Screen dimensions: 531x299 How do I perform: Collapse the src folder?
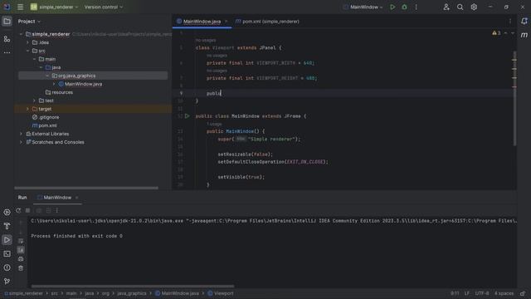pos(27,51)
